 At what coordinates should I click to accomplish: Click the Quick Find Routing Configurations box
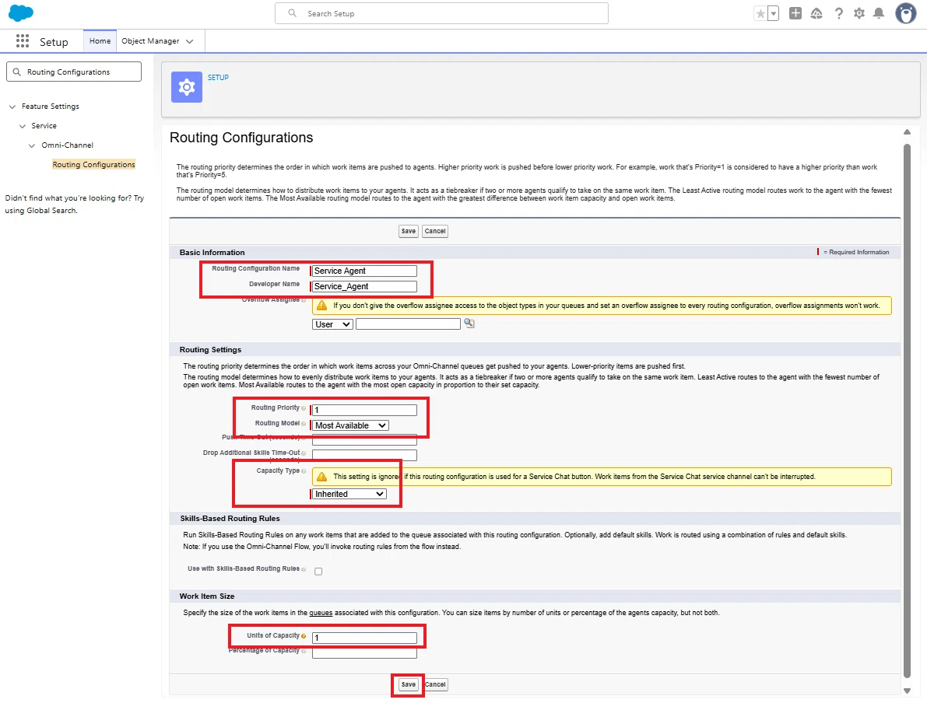(x=74, y=72)
